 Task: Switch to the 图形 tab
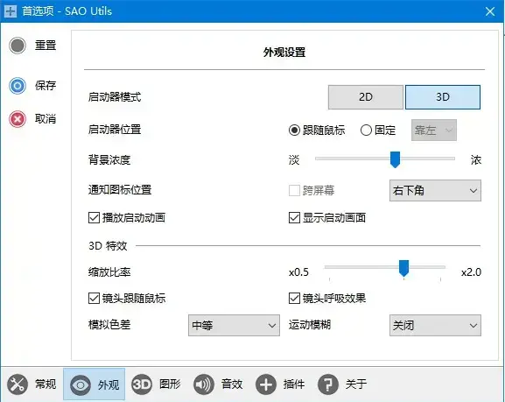[156, 384]
